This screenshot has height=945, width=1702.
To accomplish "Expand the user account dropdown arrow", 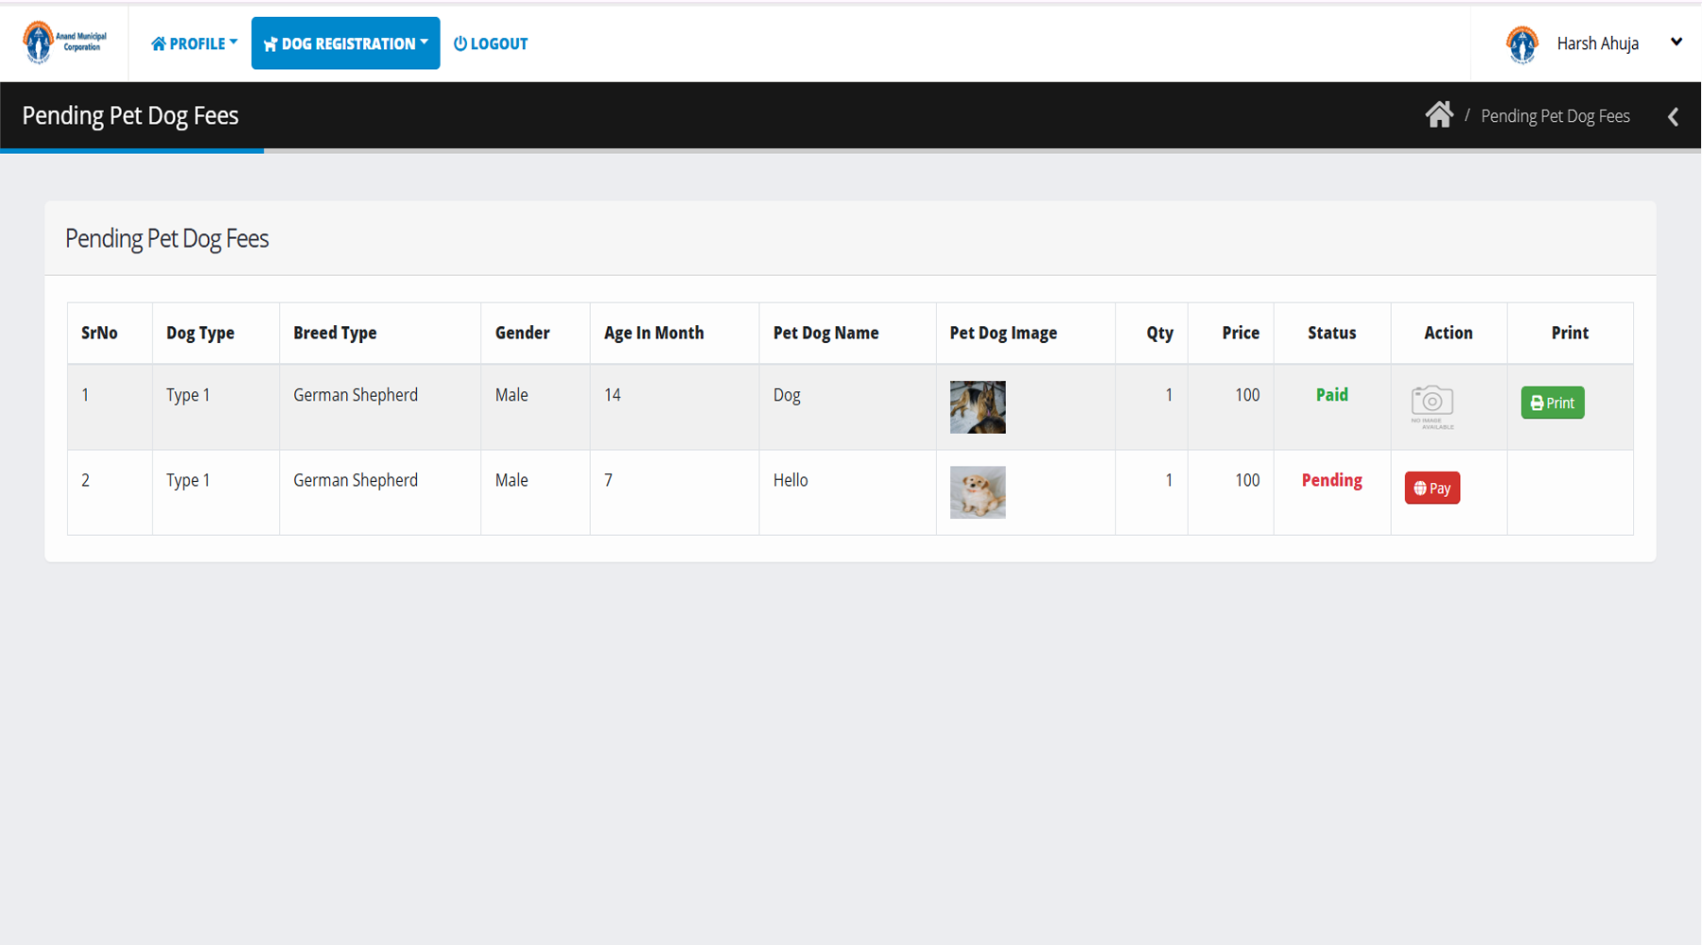I will [x=1676, y=42].
